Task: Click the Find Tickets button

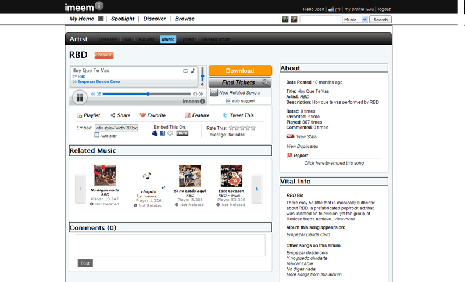Action: [x=240, y=82]
